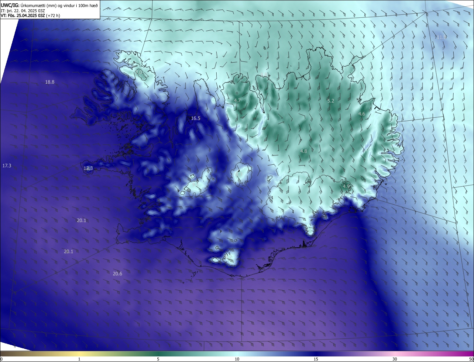Click the 18.8 value label on the map
The height and width of the screenshot is (362, 474).
coord(50,82)
